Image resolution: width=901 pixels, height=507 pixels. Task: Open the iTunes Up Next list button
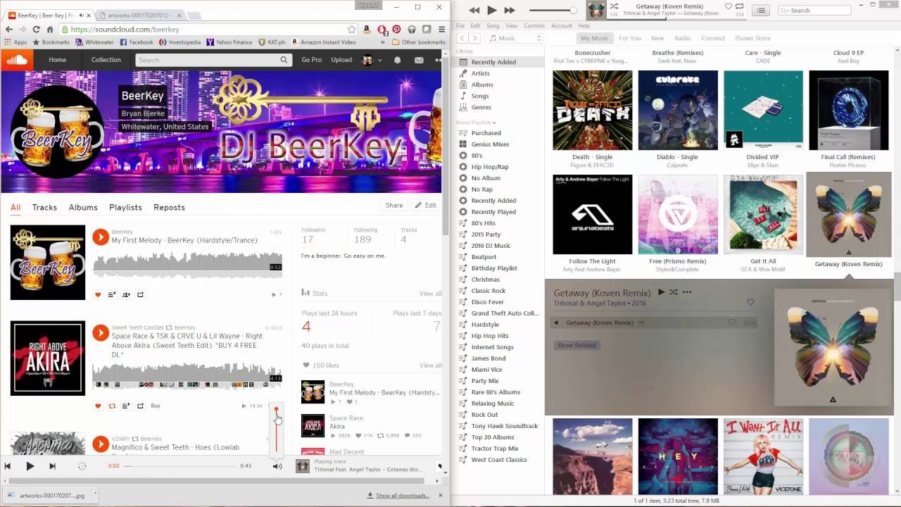coord(760,10)
